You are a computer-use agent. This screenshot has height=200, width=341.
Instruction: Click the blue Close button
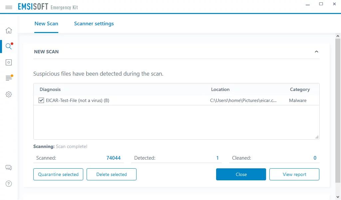(x=241, y=174)
